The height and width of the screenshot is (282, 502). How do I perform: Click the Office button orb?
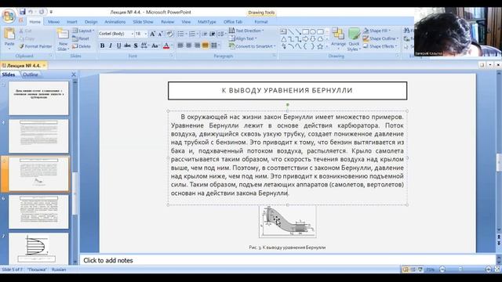click(9, 16)
